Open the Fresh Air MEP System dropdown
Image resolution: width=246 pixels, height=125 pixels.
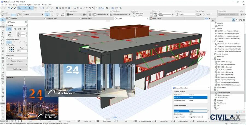[17, 58]
